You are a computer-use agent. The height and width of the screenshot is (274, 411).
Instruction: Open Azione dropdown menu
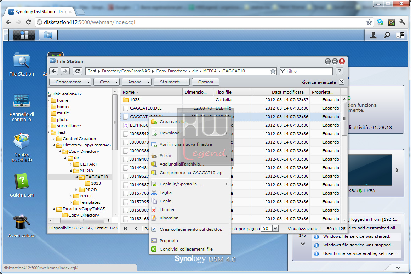[x=137, y=82]
